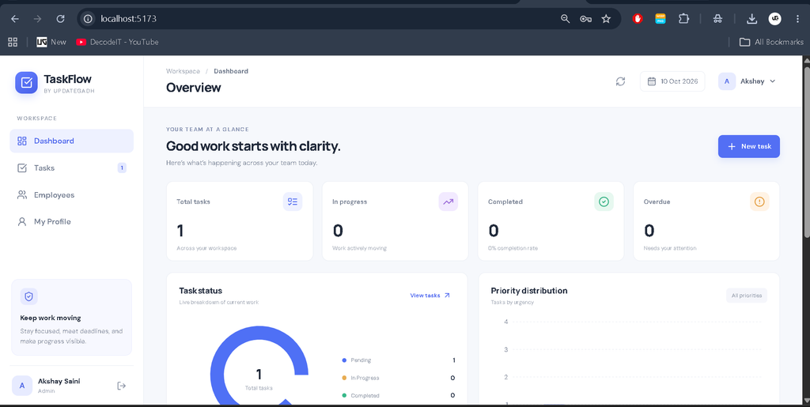Open the View tasks link

coord(430,296)
